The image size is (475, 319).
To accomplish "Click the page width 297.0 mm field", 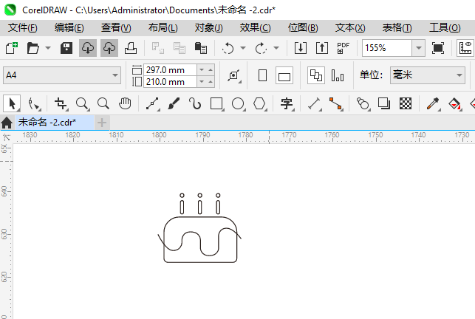I will coord(170,70).
